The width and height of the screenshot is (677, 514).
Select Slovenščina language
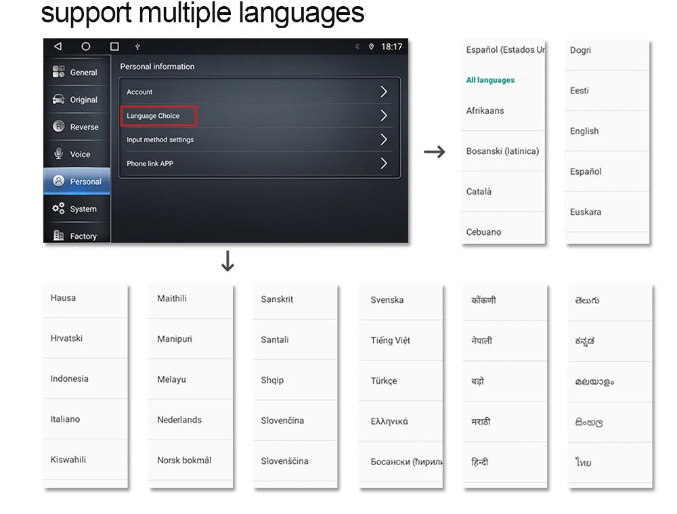(295, 461)
